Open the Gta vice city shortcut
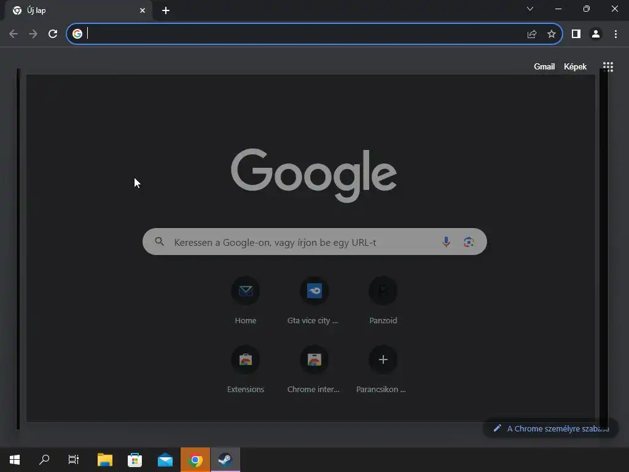Screen dimensions: 629x472 314,300
